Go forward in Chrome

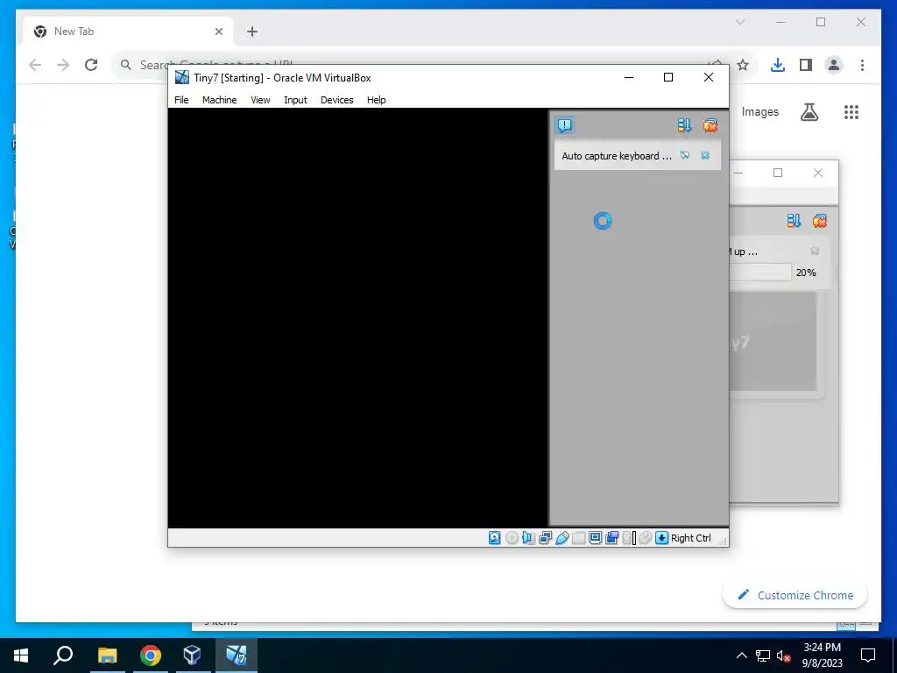click(63, 65)
